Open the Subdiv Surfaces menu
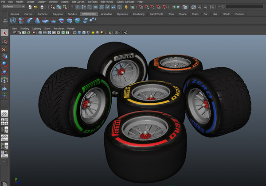Screen dimensions: 266x186 [125, 2]
